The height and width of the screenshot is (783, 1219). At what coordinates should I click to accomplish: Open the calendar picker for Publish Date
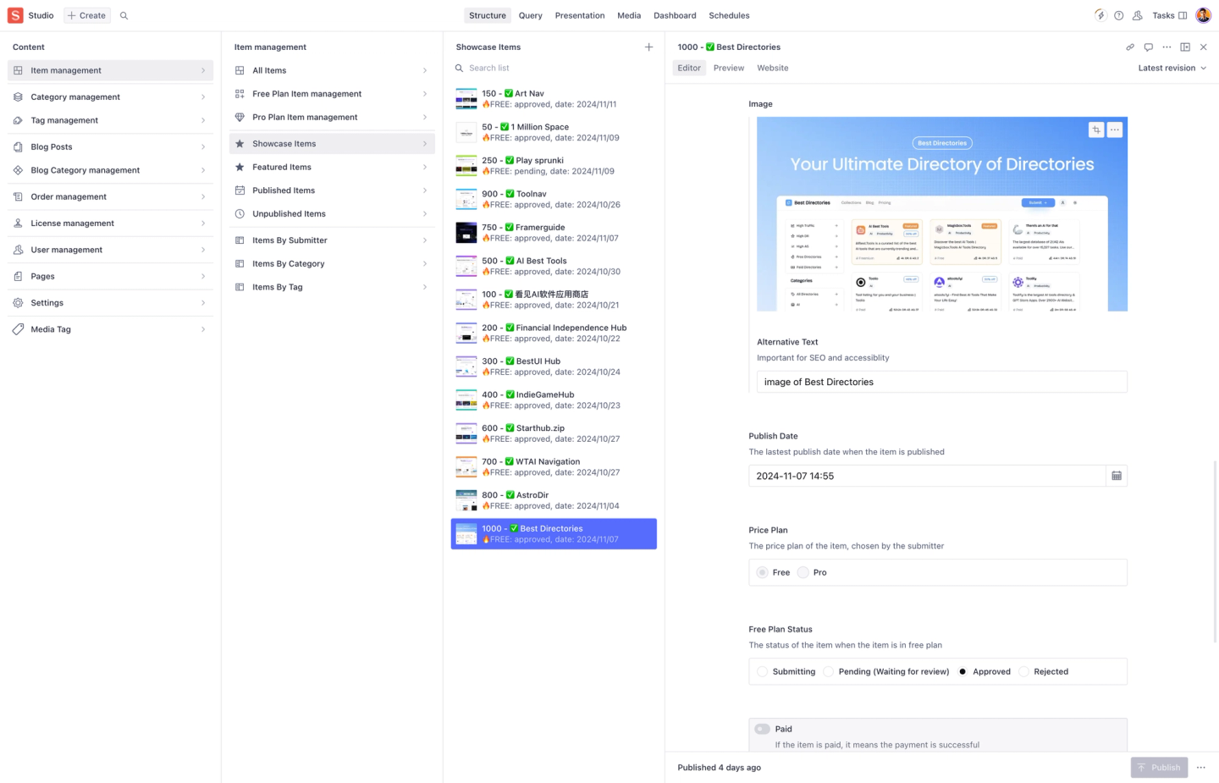coord(1116,476)
